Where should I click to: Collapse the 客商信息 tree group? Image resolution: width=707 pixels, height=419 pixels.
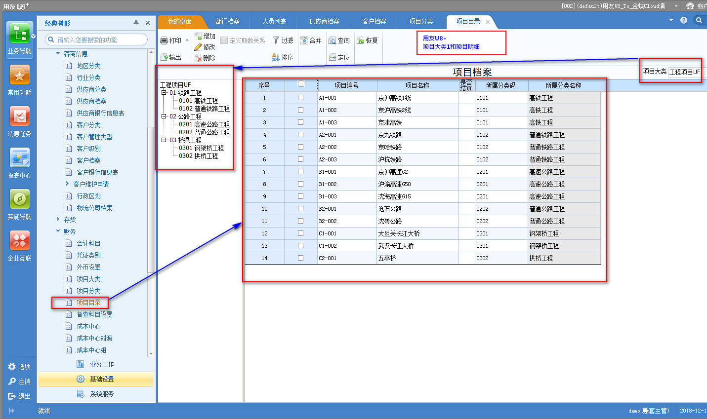click(58, 53)
